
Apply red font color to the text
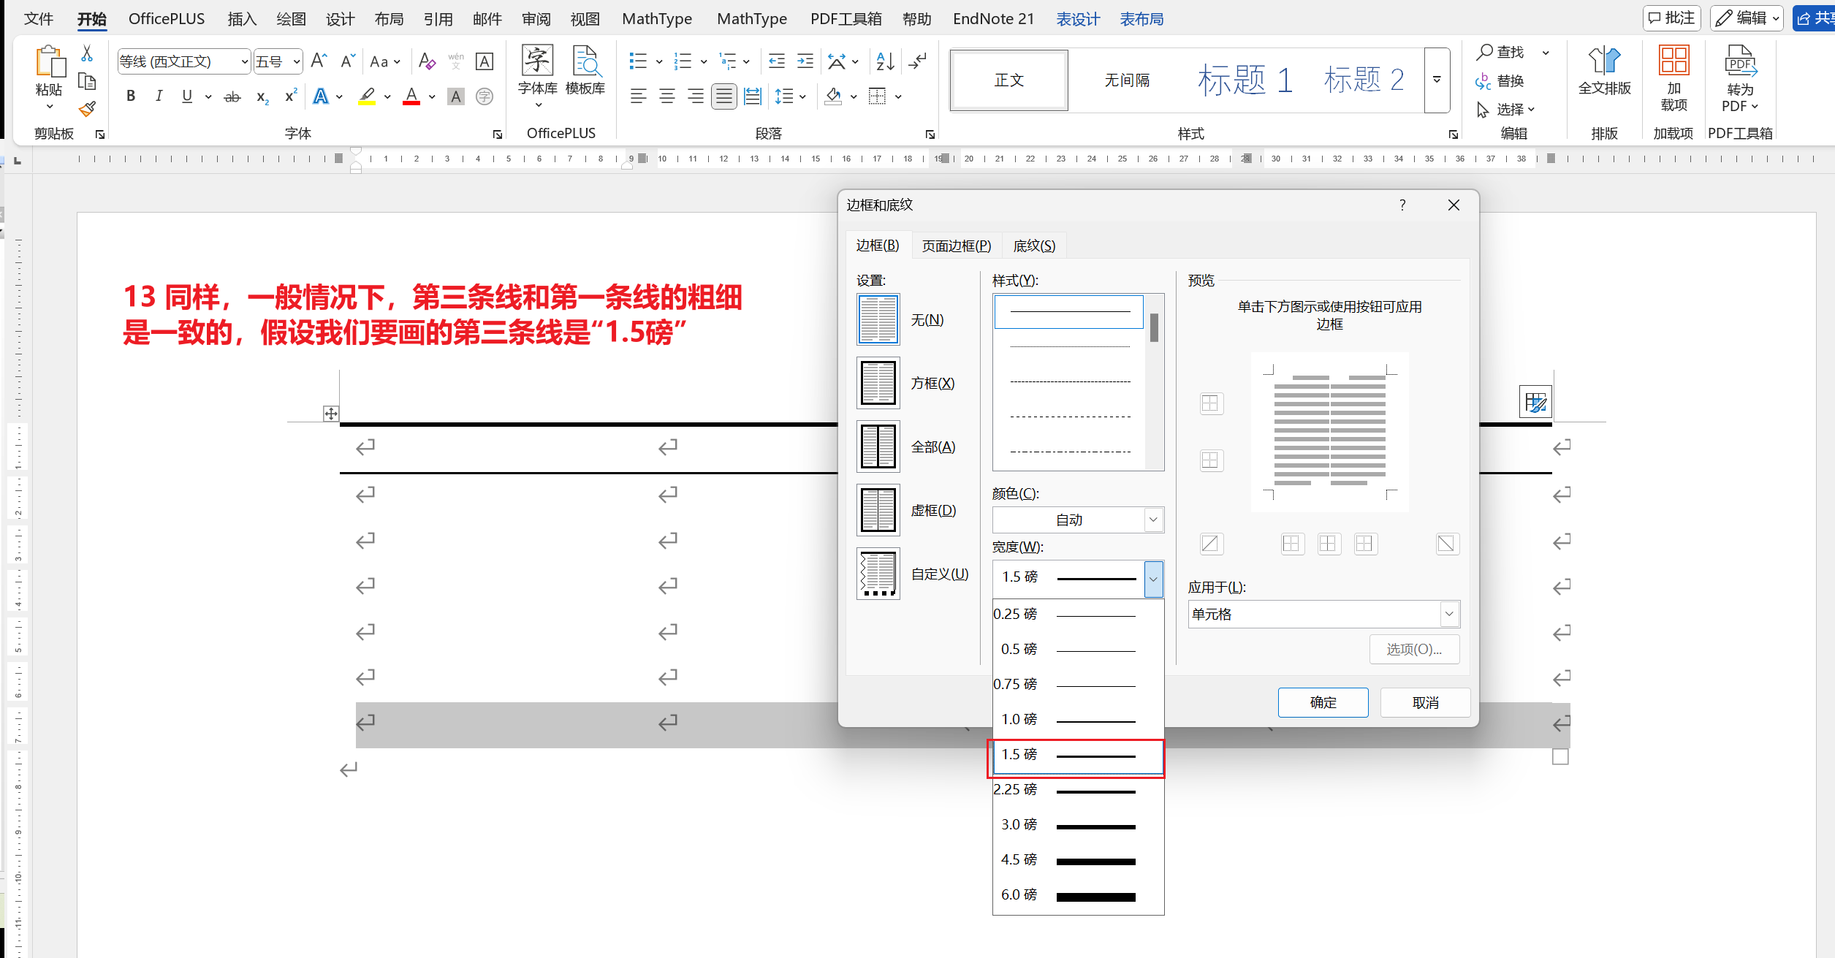[x=411, y=96]
